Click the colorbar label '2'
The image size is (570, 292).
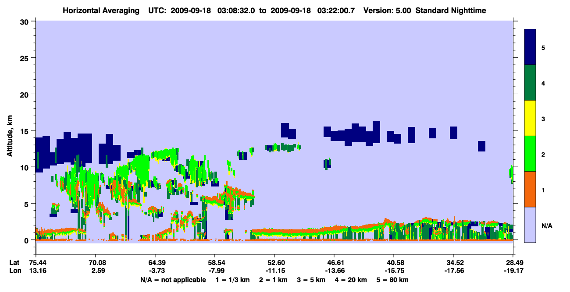(543, 154)
